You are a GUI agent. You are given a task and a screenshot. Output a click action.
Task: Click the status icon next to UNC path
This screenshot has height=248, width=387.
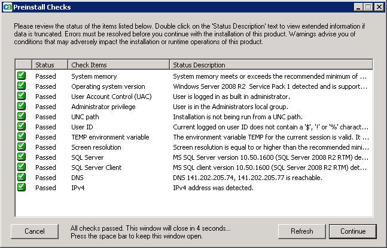pyautogui.click(x=22, y=117)
